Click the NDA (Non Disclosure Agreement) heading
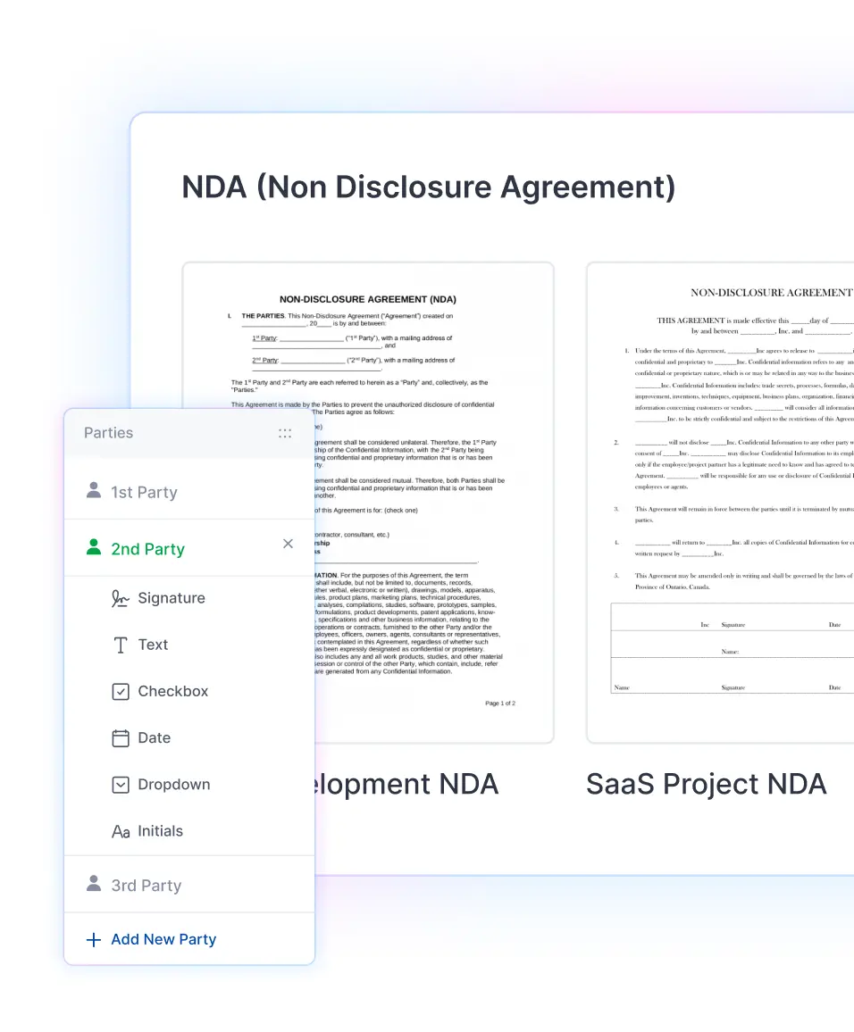 [x=429, y=187]
